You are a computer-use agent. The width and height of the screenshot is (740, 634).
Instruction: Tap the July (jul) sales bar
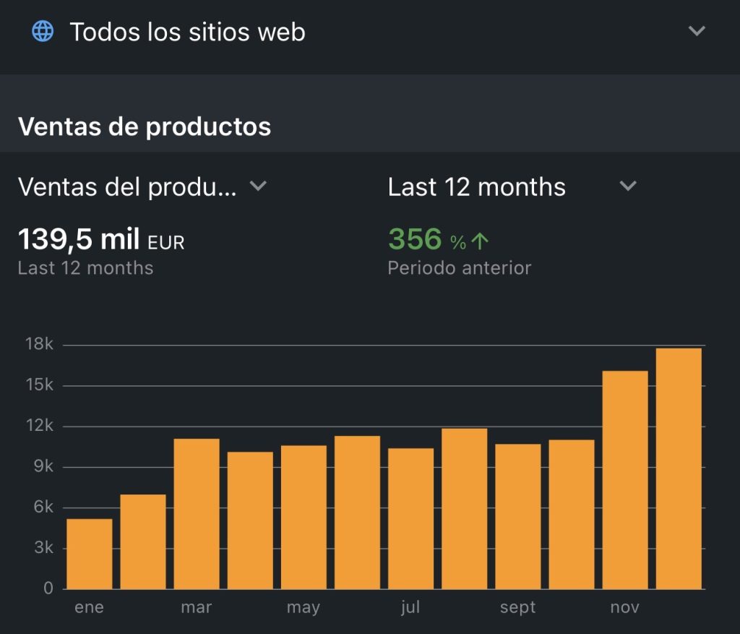pyautogui.click(x=410, y=518)
